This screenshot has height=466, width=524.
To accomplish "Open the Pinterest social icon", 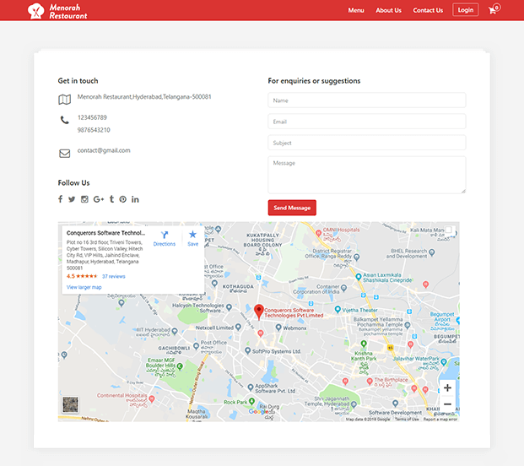I will (123, 199).
